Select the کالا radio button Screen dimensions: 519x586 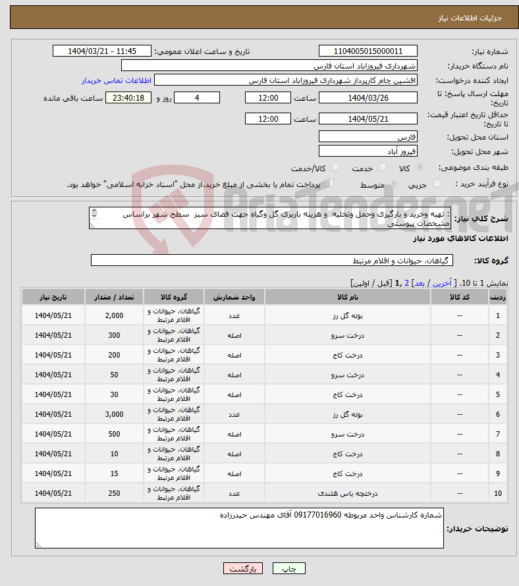point(420,167)
